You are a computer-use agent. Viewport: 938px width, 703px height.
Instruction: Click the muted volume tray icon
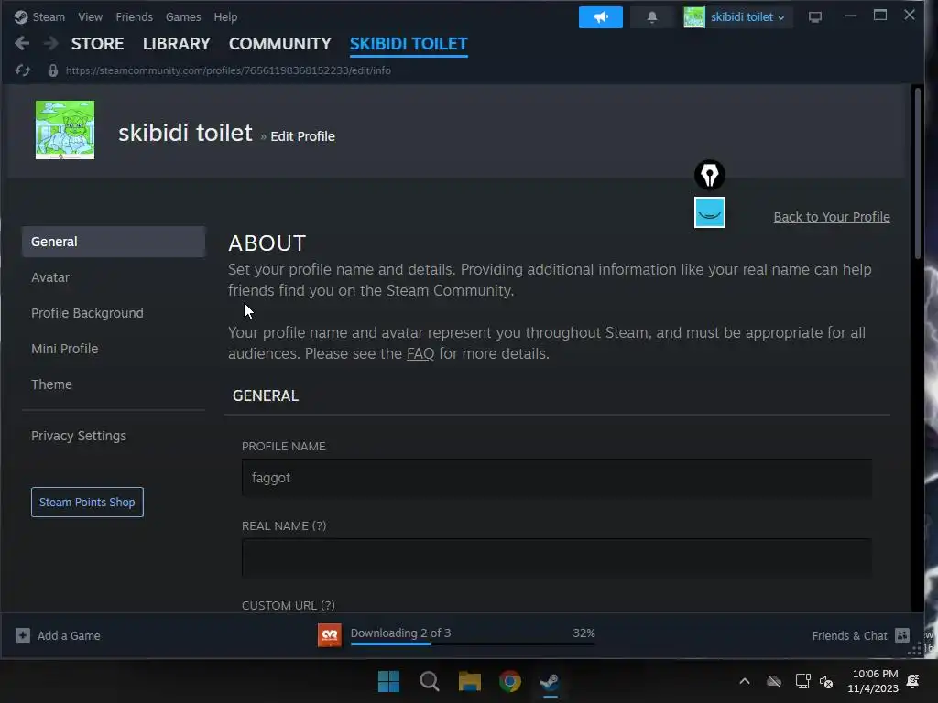(x=826, y=681)
